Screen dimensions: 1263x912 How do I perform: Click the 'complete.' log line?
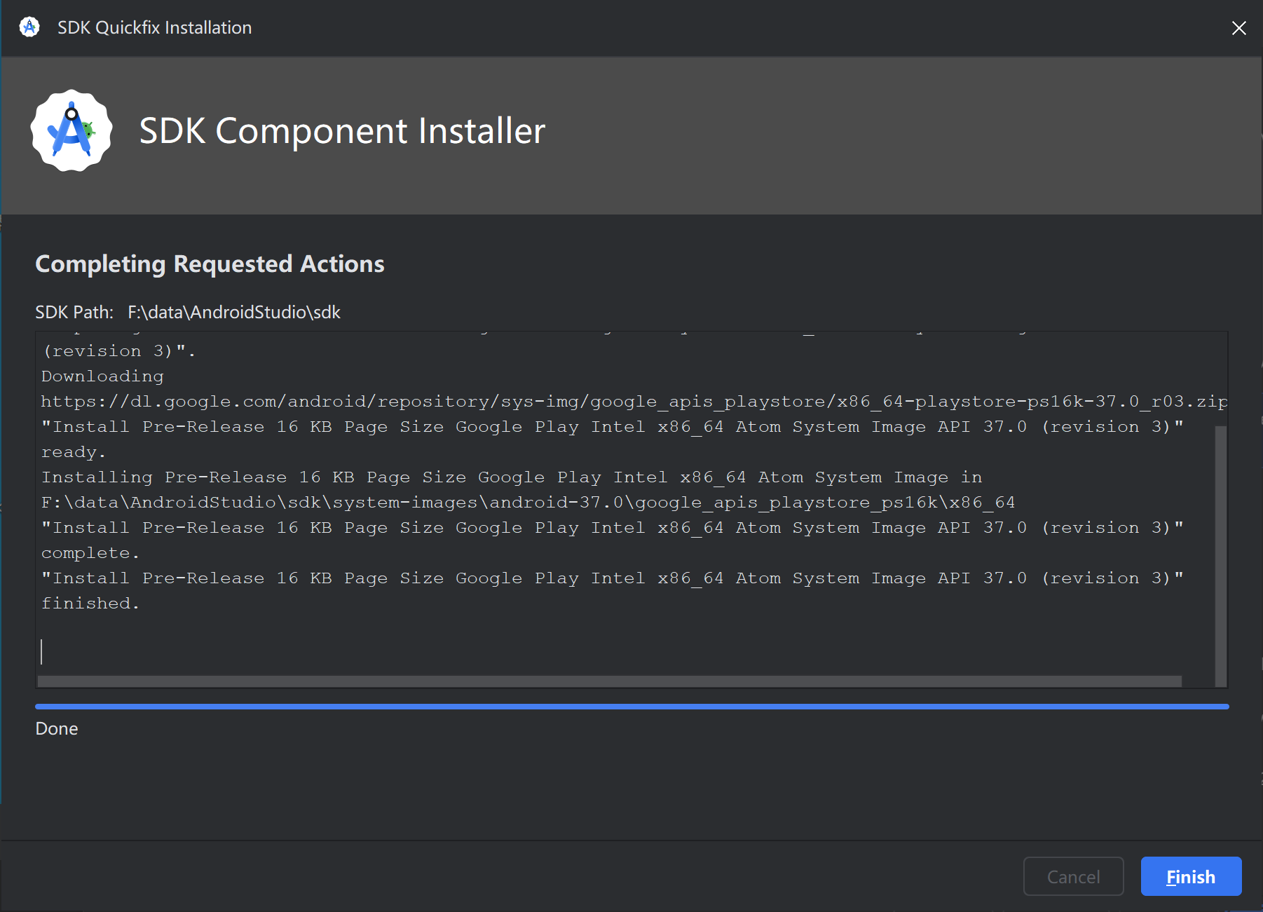pyautogui.click(x=90, y=553)
